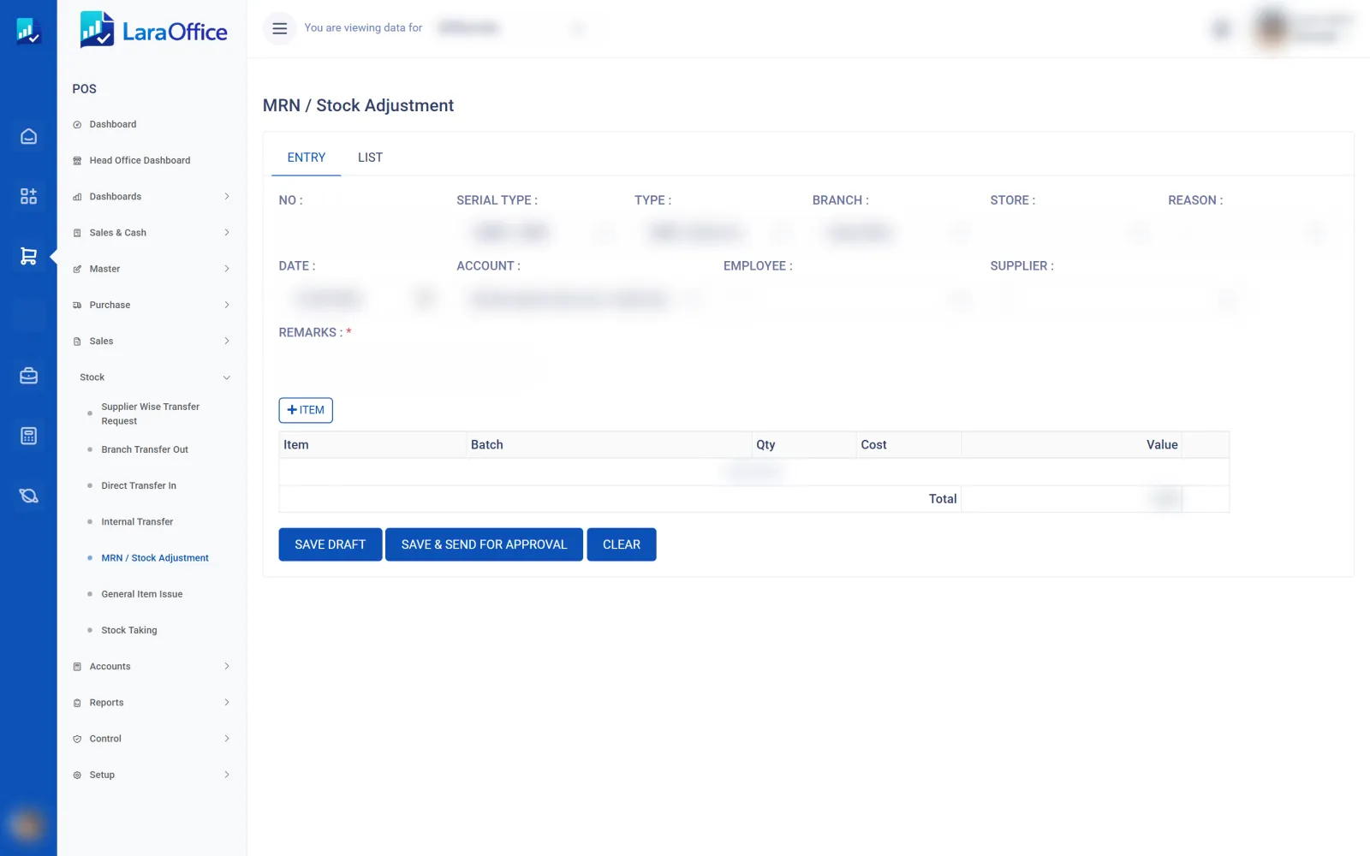This screenshot has width=1370, height=856.
Task: Open Internal Transfer page
Action: pyautogui.click(x=137, y=521)
